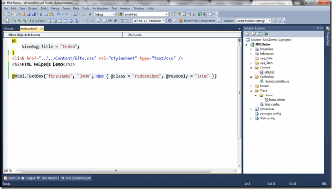Select packages.config in Solution Explorer
Image resolution: width=332 pixels, height=189 pixels.
[270, 114]
